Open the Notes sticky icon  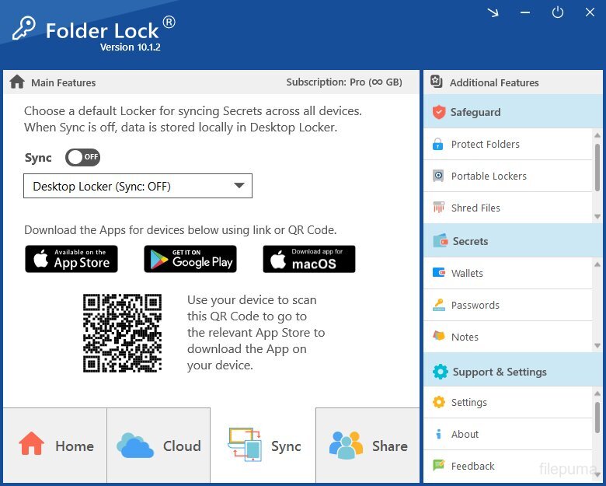point(439,336)
